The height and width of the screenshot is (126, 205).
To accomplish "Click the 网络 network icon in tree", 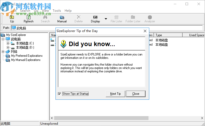I will [x=8, y=52].
